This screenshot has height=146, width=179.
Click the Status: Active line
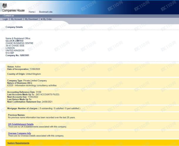(14, 67)
